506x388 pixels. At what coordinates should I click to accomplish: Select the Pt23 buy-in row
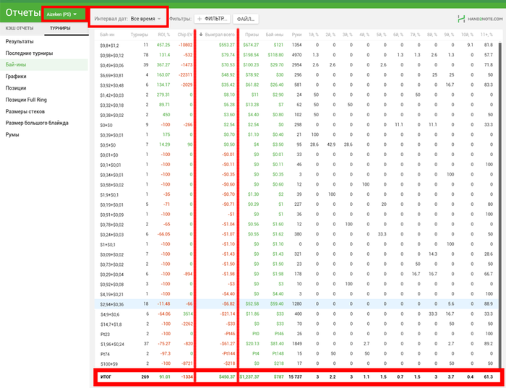click(x=296, y=334)
